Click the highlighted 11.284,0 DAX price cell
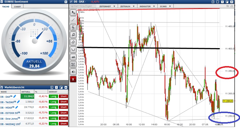The image size is (240, 129). [27, 96]
